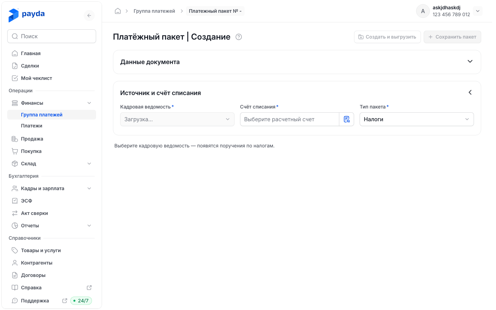The height and width of the screenshot is (310, 496).
Task: Click the home breadcrumb icon
Action: coord(118,11)
